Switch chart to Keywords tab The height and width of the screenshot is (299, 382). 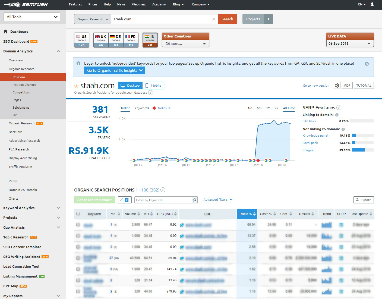tap(142, 108)
